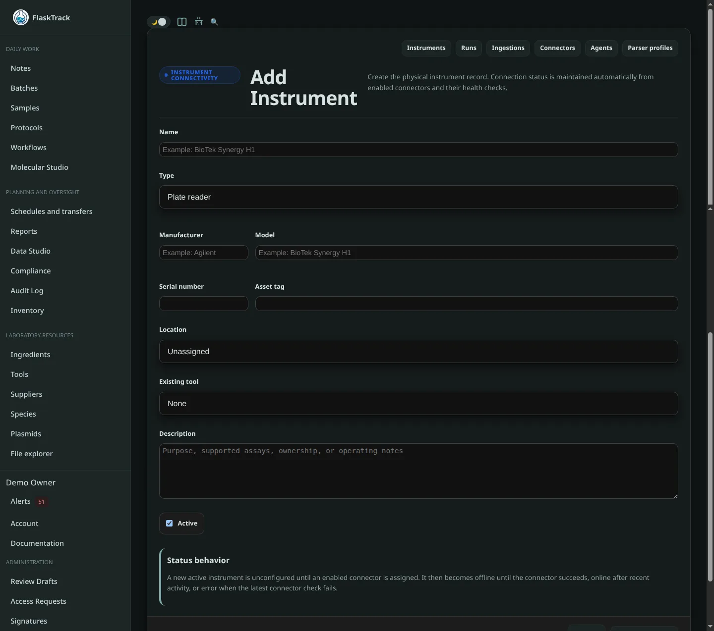This screenshot has height=631, width=714.
Task: Go to Review Drafts under Administration
Action: point(34,581)
